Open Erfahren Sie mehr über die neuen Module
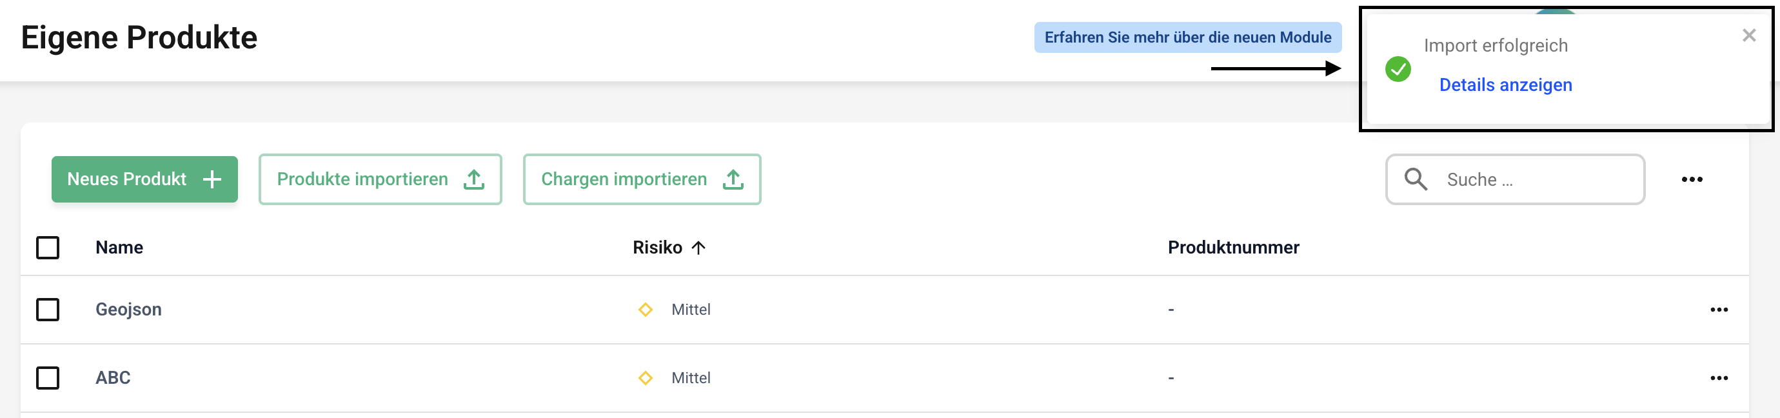The width and height of the screenshot is (1780, 418). pos(1187,37)
